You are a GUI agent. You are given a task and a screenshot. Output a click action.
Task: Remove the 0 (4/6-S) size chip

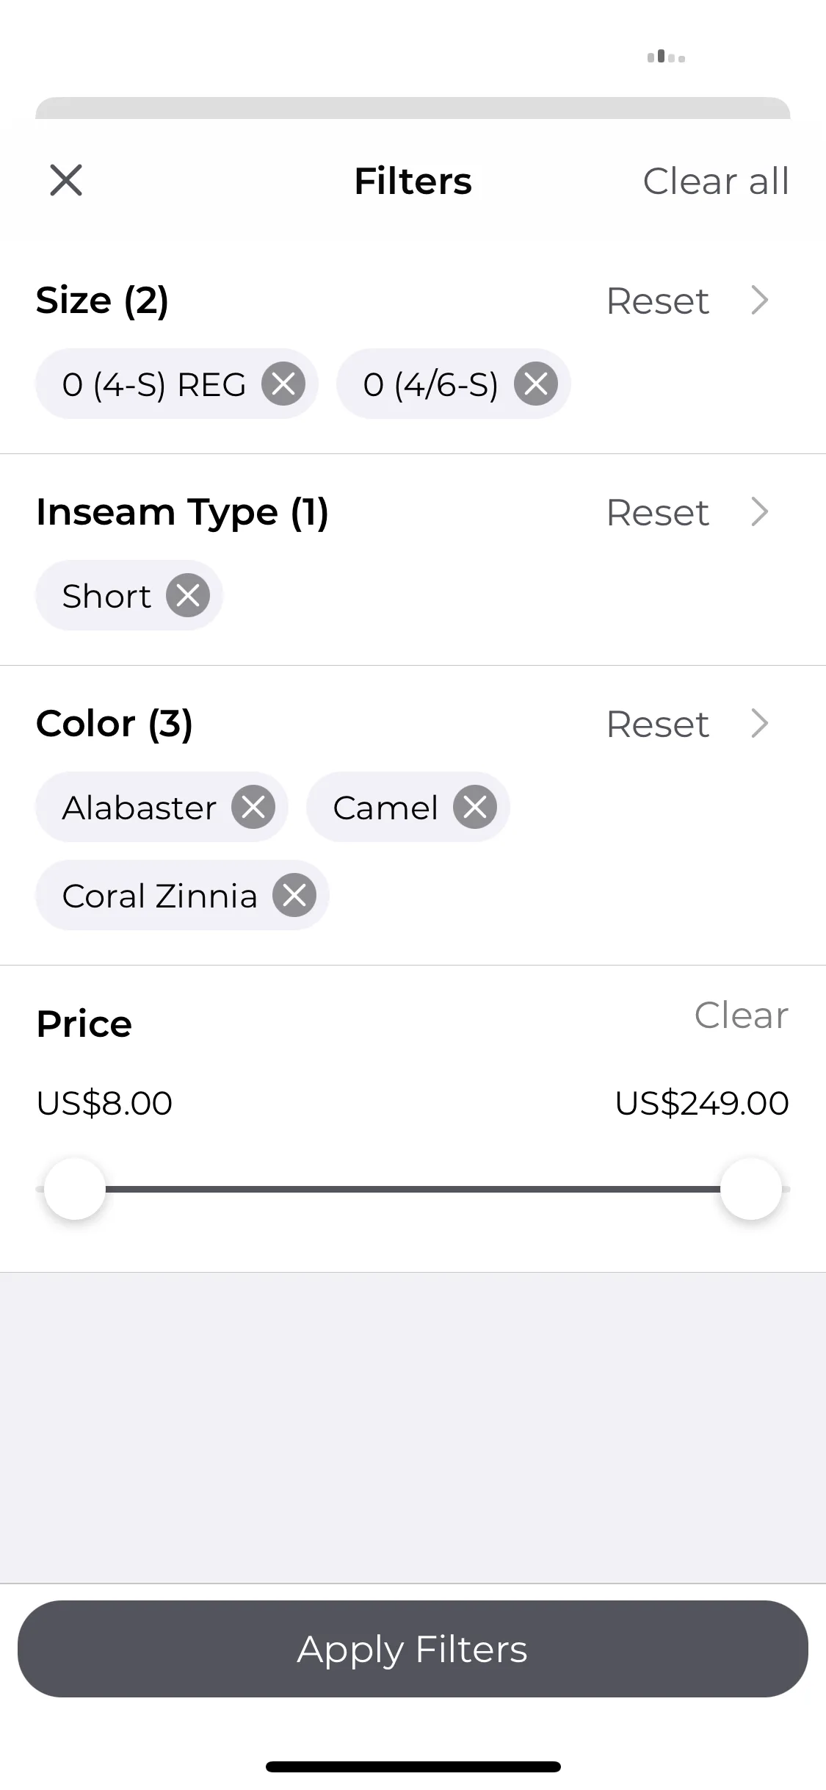(x=535, y=384)
